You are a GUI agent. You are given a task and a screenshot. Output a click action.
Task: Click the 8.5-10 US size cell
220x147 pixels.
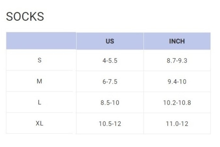[110, 102]
